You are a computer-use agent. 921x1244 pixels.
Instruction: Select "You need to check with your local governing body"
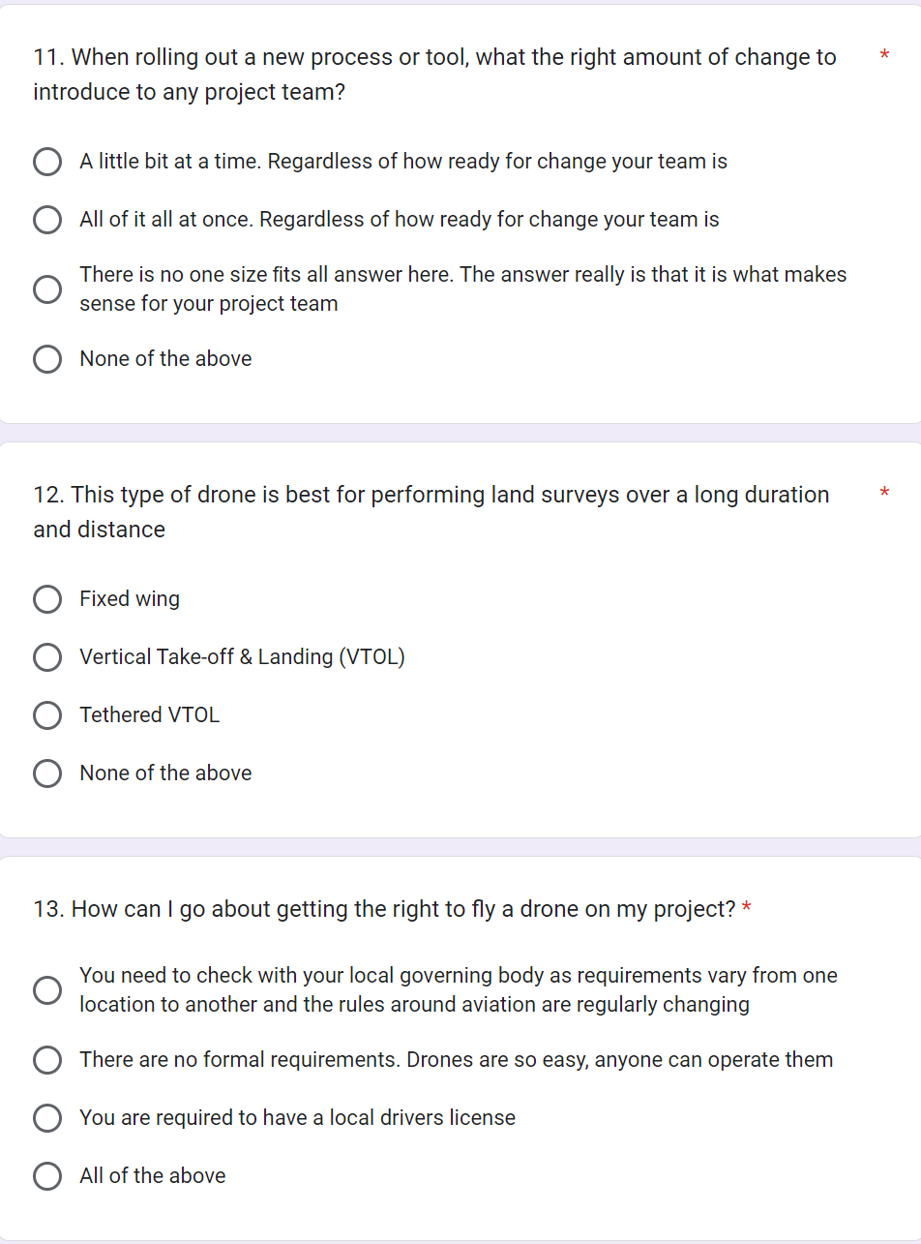coord(47,989)
